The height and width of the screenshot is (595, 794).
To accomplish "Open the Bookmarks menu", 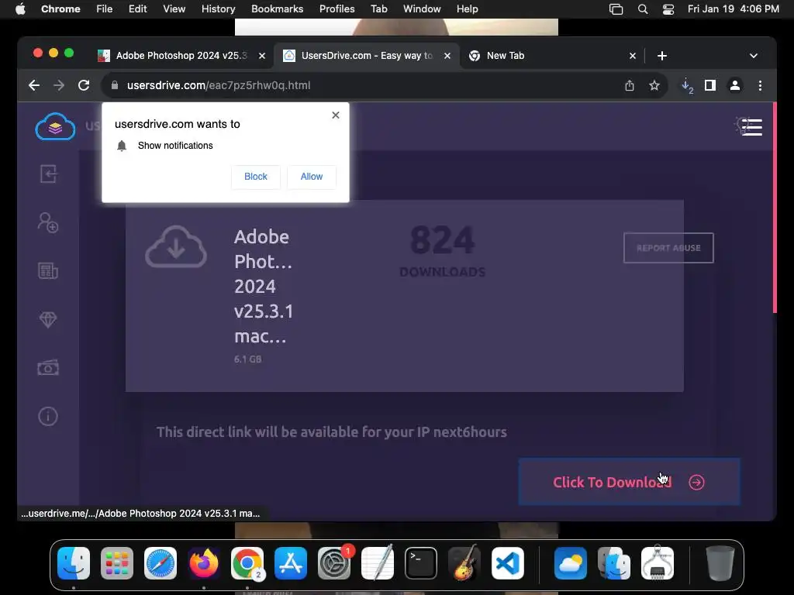I will coord(277,9).
